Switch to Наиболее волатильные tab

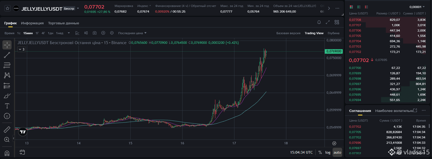pos(394,111)
